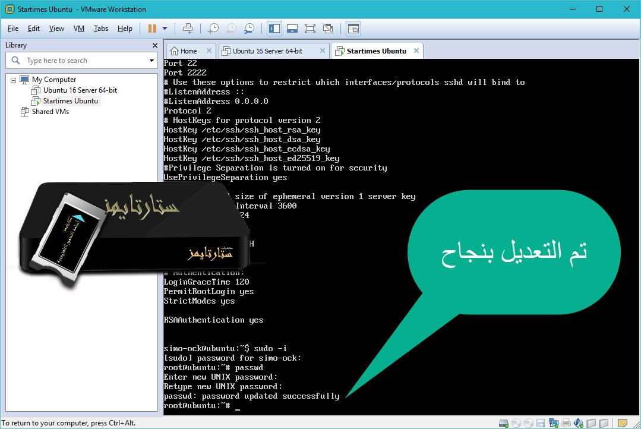The height and width of the screenshot is (429, 641).
Task: Suspend the virtual machine using Pause icon
Action: click(x=151, y=28)
